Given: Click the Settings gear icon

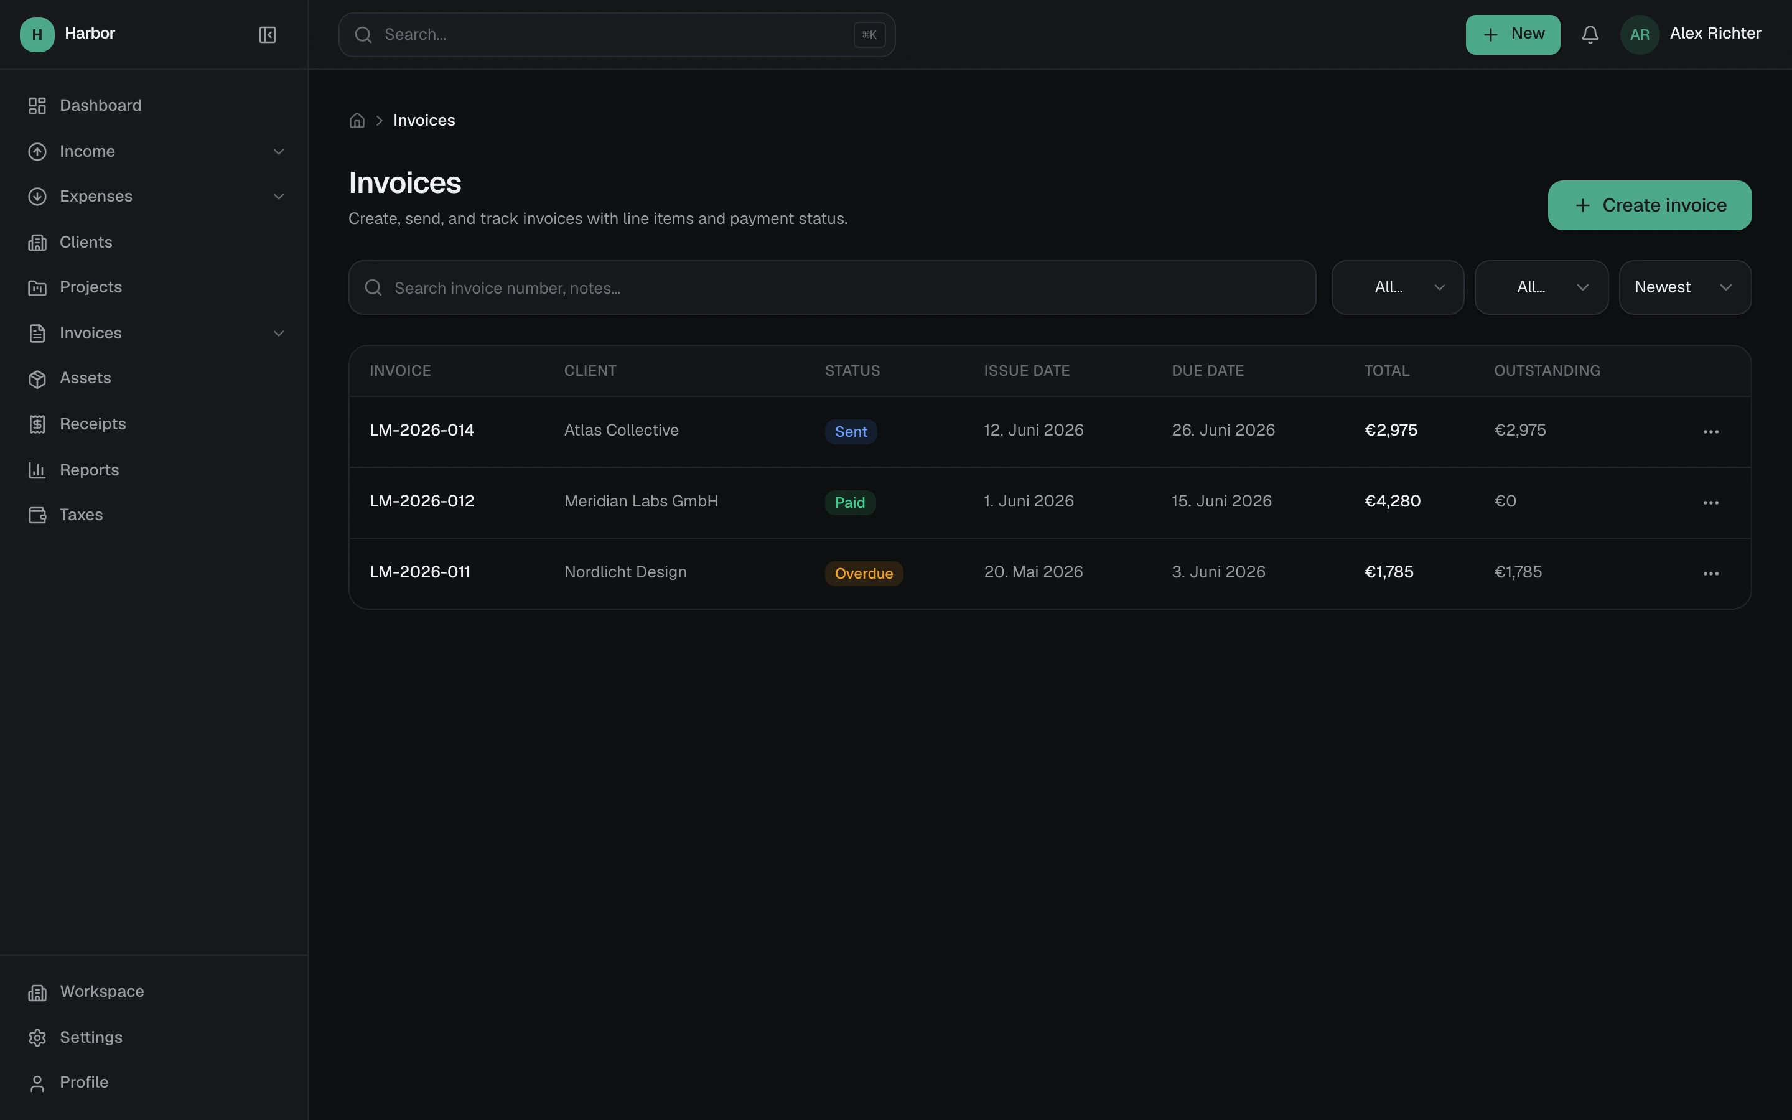Looking at the screenshot, I should coord(37,1038).
